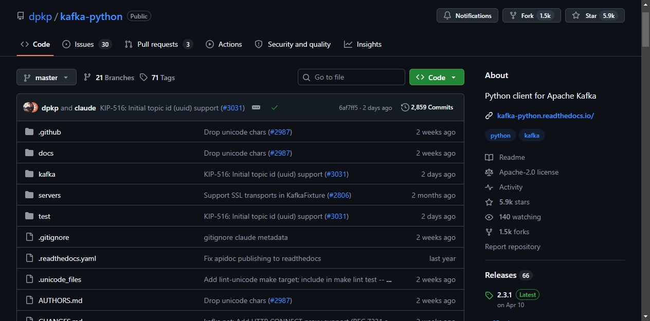This screenshot has height=321, width=650.
Task: Open the 2.3.1 release tag icon
Action: coord(489,295)
